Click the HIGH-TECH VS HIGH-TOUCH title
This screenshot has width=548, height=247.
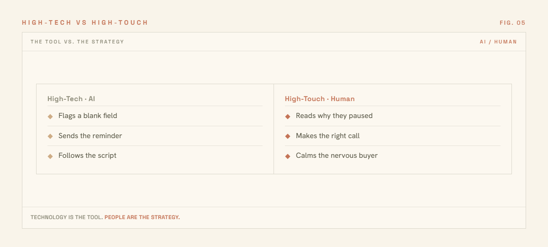pos(85,22)
